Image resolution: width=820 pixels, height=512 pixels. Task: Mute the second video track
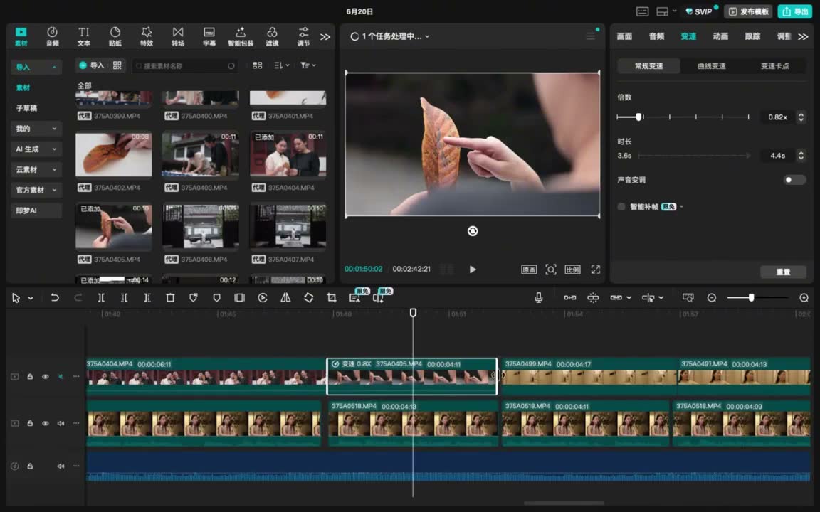61,423
